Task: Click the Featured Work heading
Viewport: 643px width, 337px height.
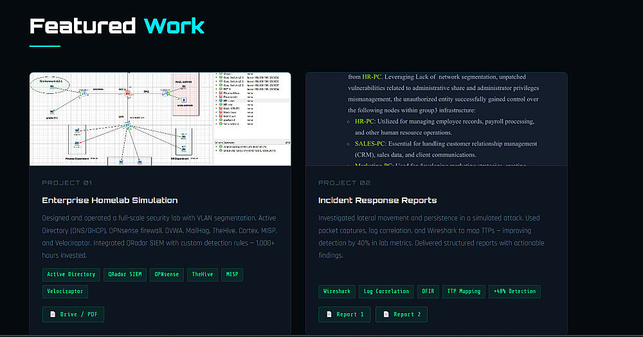Action: pos(117,26)
